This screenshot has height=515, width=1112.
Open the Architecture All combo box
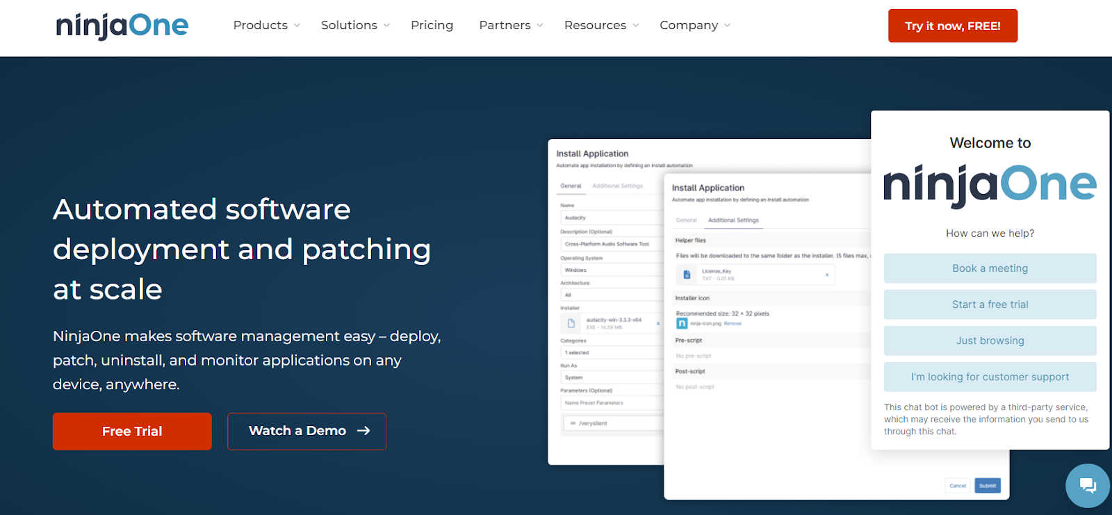[x=612, y=295]
